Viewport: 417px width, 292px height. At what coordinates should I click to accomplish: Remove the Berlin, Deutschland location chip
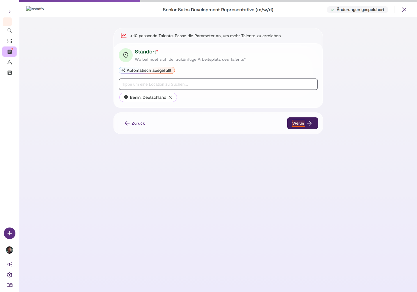(x=170, y=97)
